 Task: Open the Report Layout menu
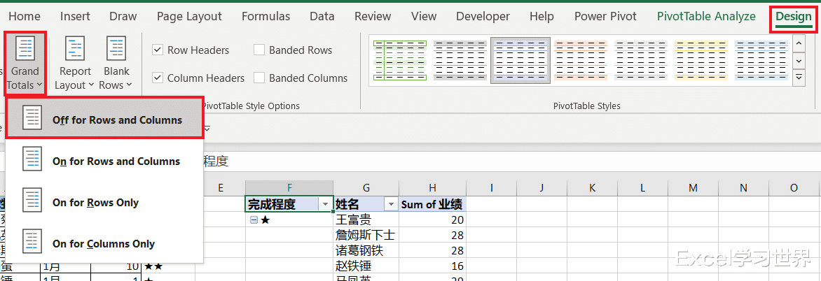point(75,64)
